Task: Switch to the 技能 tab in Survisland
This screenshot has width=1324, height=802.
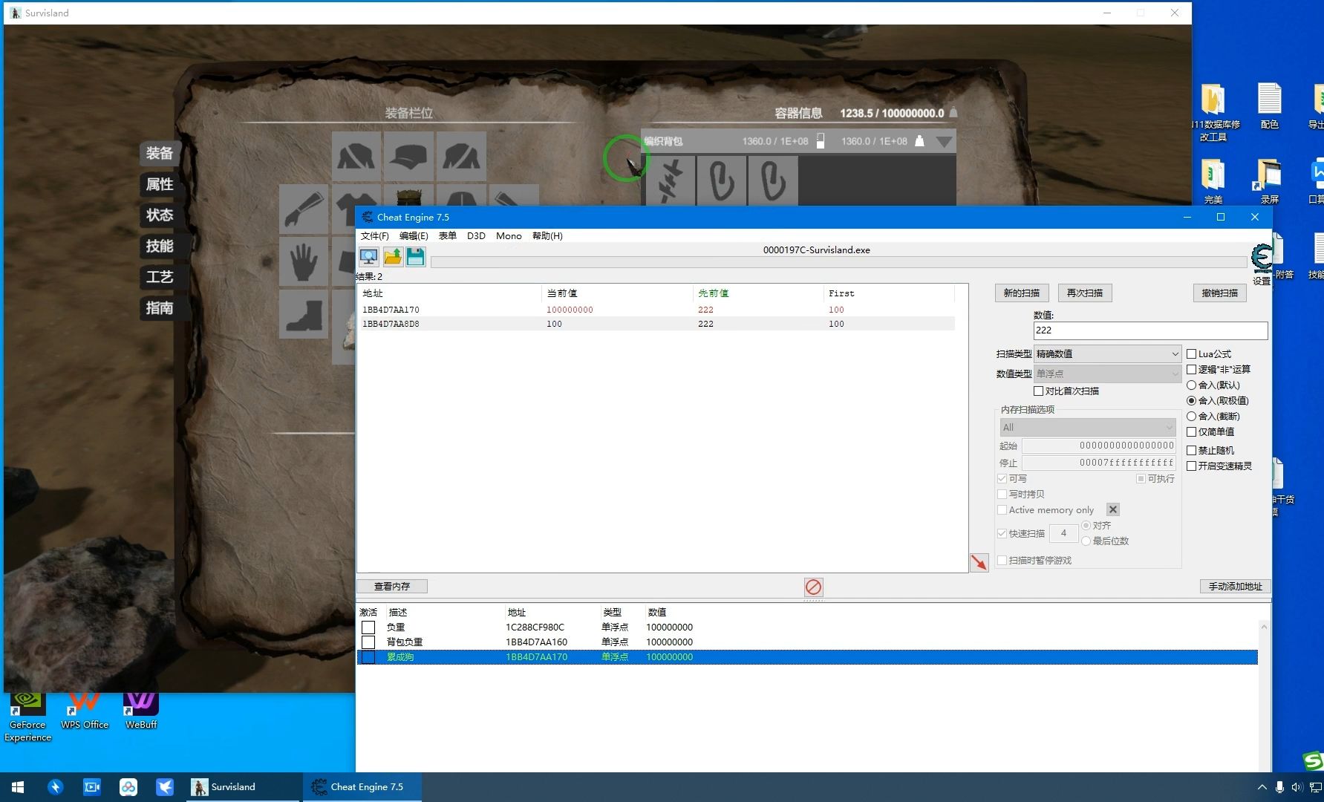Action: [x=159, y=246]
